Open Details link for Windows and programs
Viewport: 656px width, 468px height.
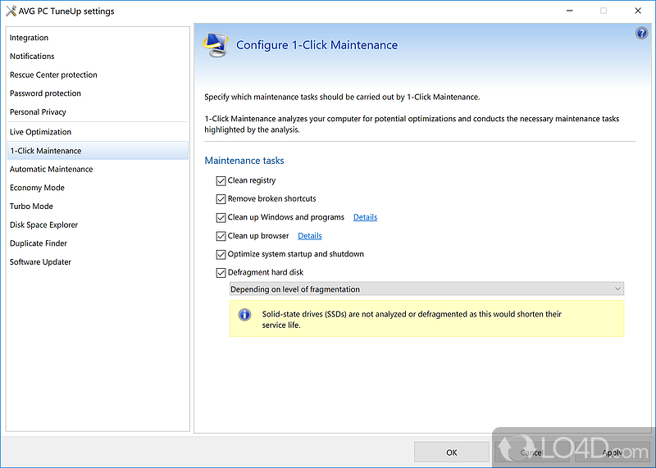tap(365, 218)
